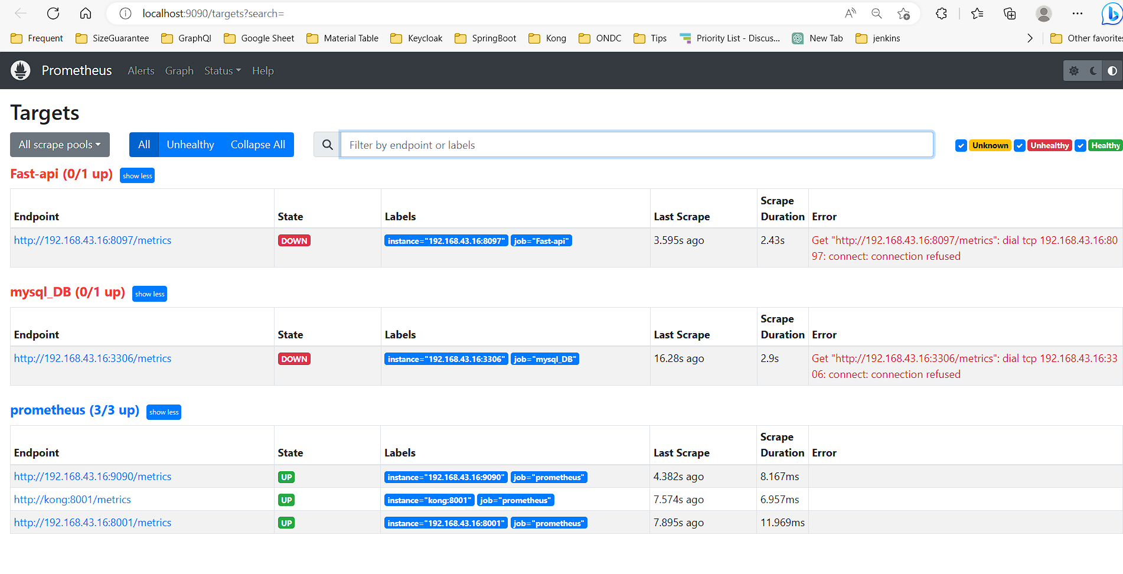Collapse prometheus pool with show less
The image size is (1123, 574).
164,412
